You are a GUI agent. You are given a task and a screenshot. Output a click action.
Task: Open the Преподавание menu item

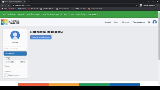139,22
